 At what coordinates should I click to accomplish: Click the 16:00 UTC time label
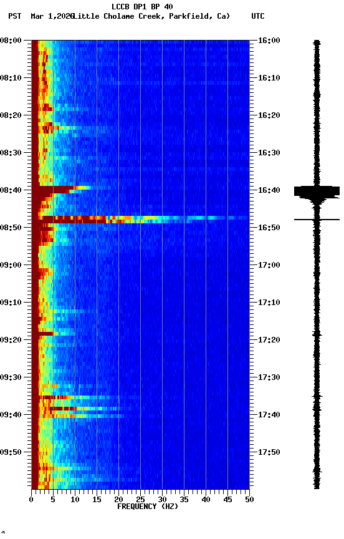tap(269, 41)
